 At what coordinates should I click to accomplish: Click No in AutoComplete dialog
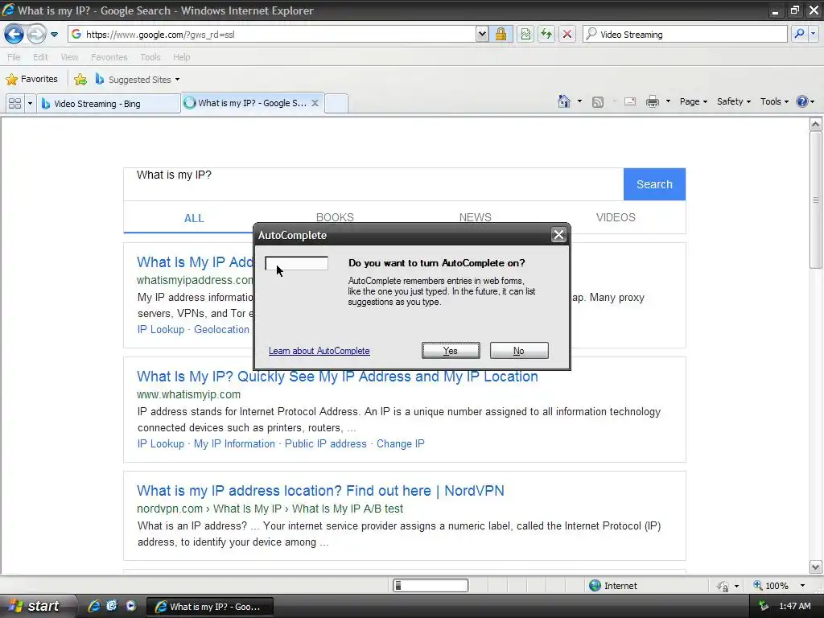tap(519, 351)
